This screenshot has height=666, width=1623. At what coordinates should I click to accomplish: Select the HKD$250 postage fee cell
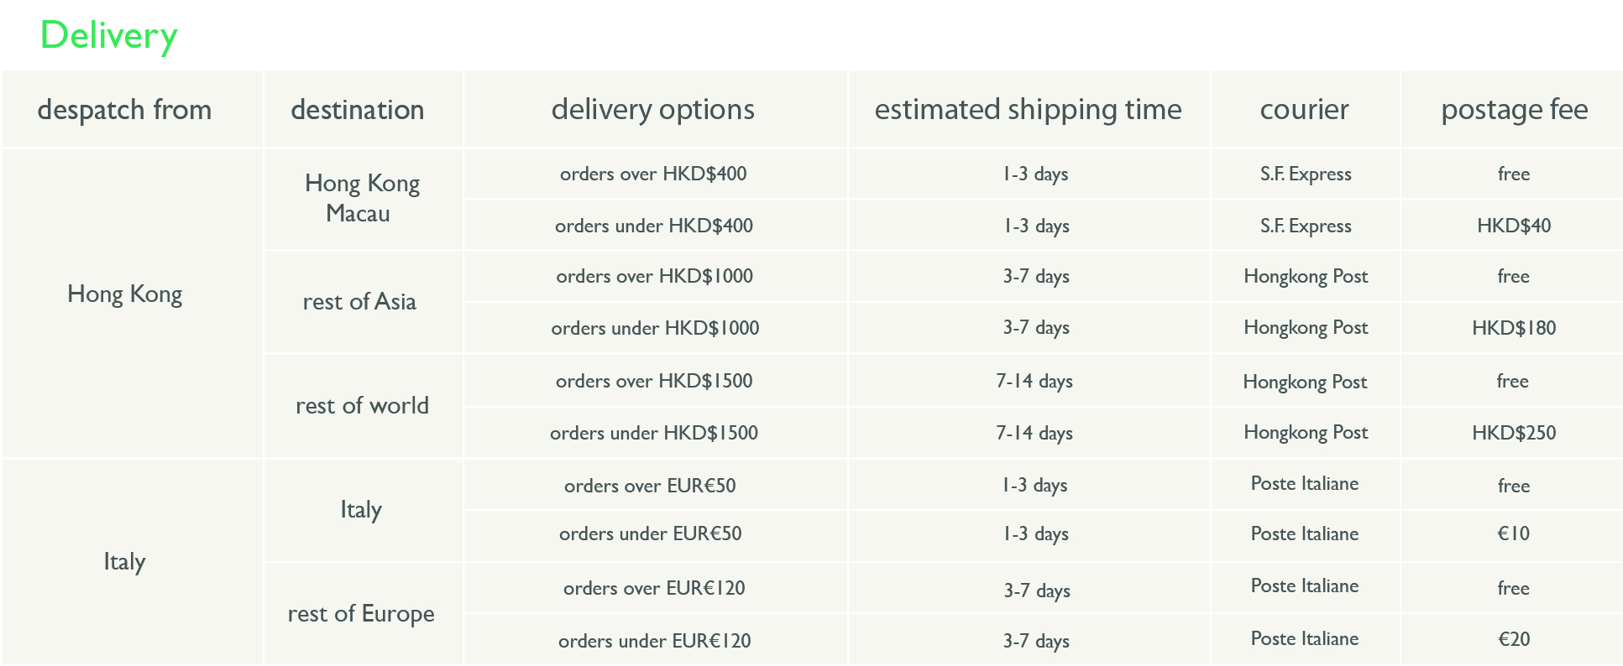(1514, 434)
